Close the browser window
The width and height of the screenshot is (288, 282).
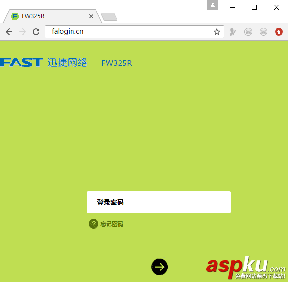[276, 7]
